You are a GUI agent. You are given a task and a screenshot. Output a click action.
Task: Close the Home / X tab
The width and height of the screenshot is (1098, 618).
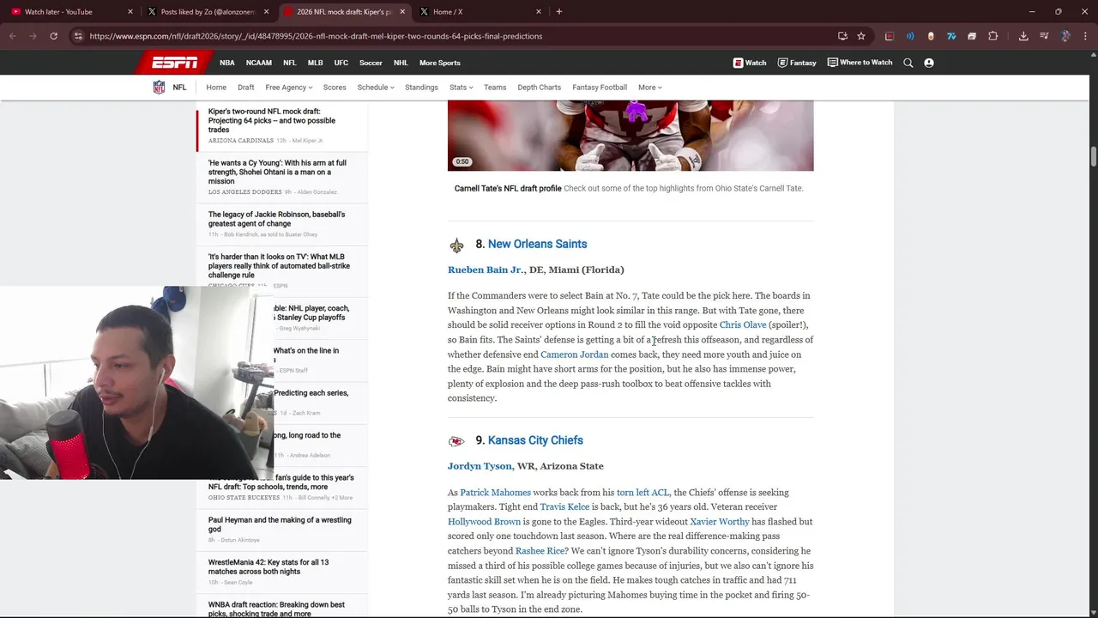(x=539, y=11)
